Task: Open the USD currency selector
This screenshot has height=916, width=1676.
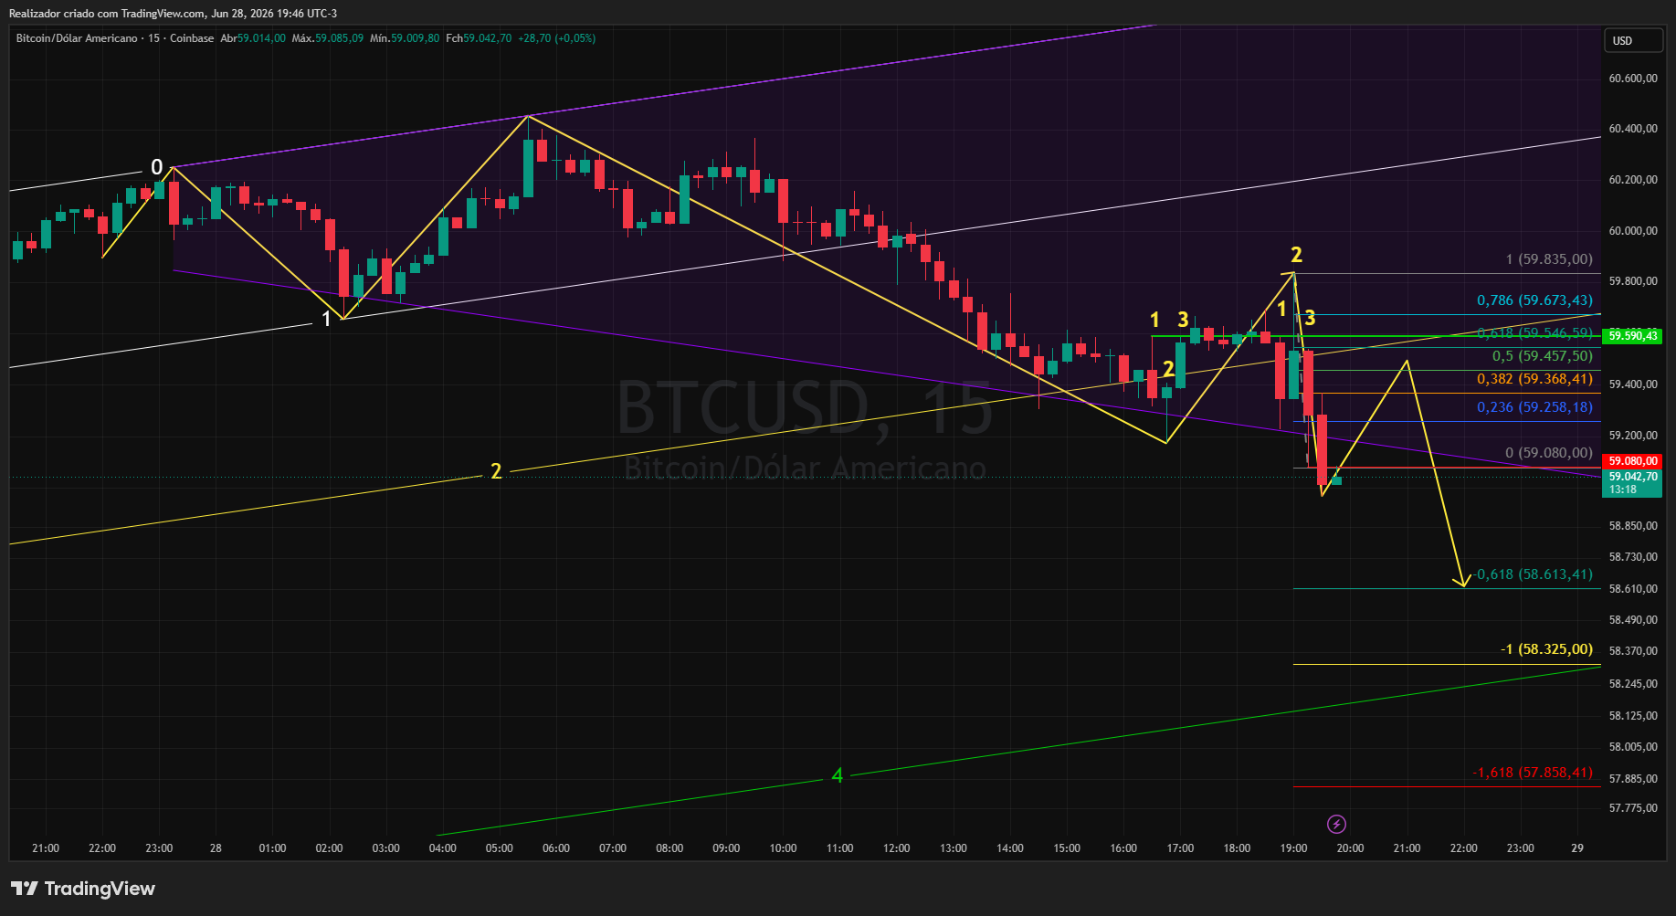Action: pos(1633,40)
